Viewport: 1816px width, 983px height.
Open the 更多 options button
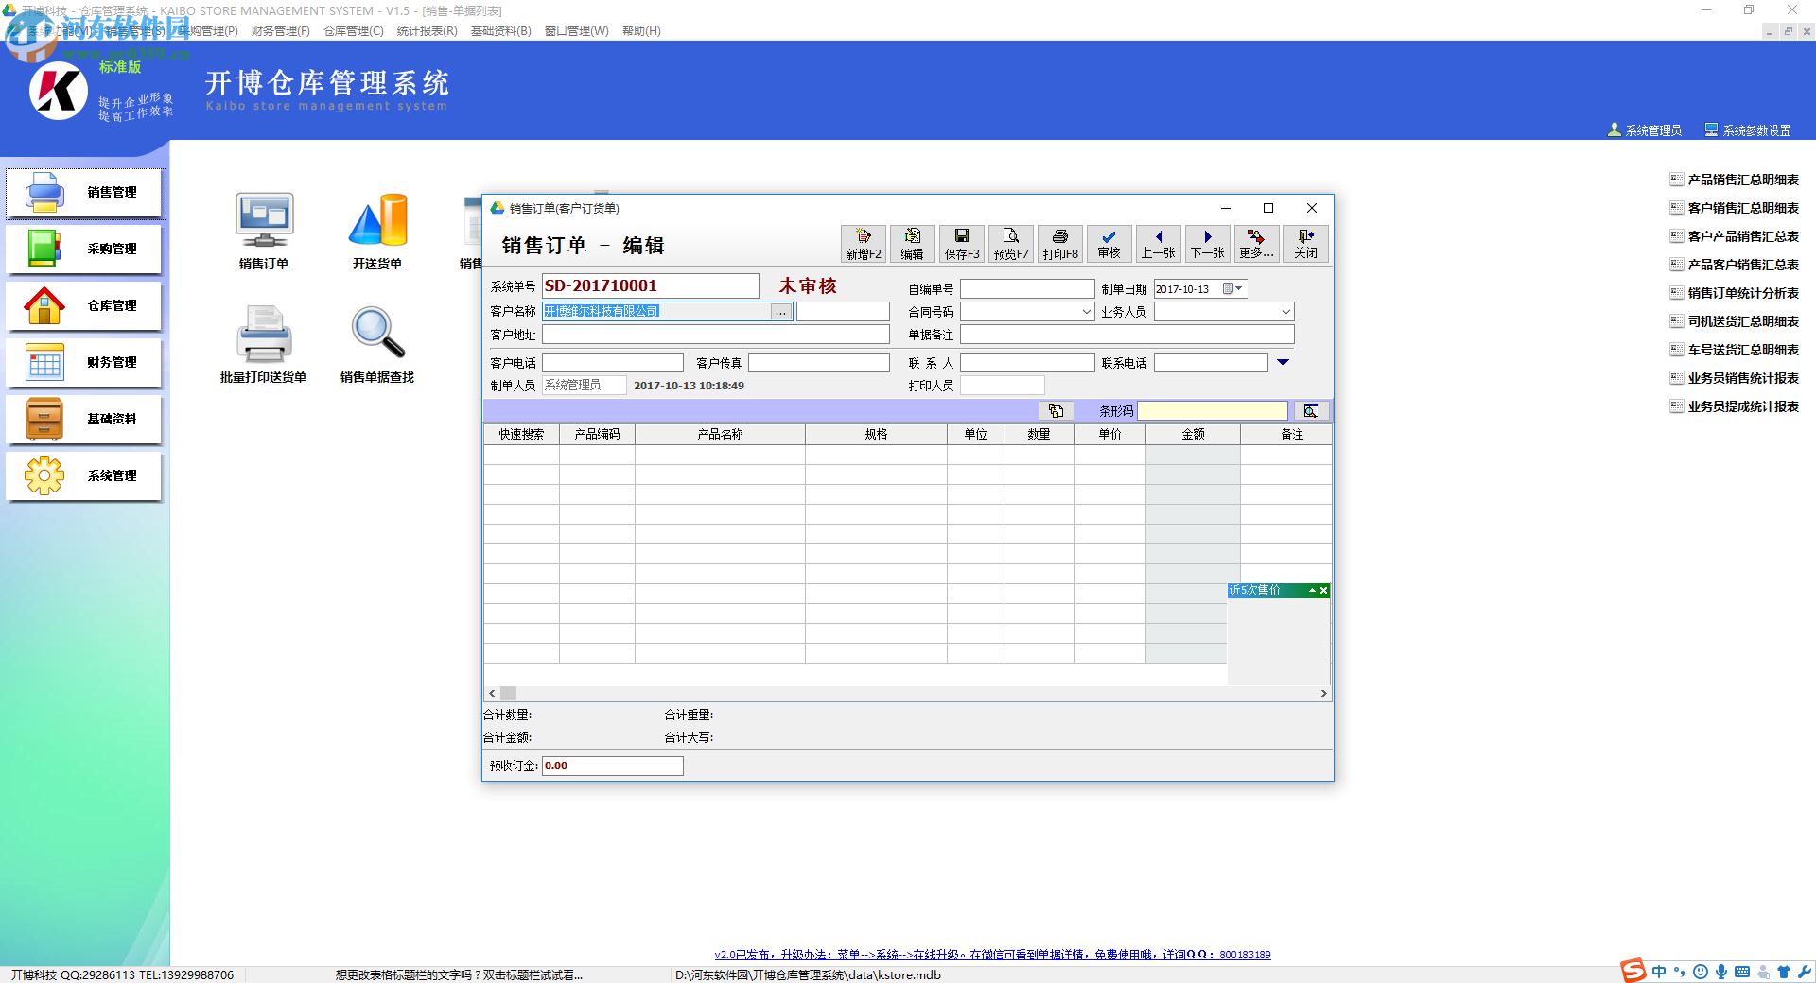point(1257,244)
